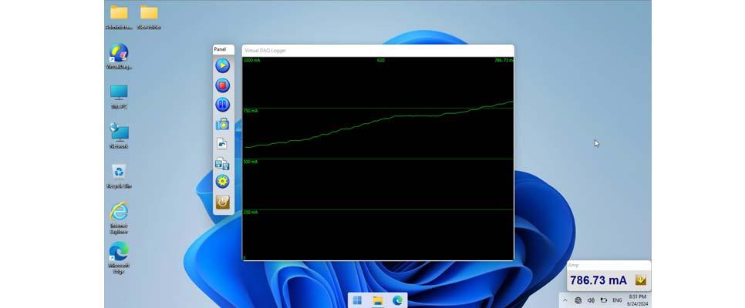
Task: Click the gold power button in Panel
Action: pos(222,203)
